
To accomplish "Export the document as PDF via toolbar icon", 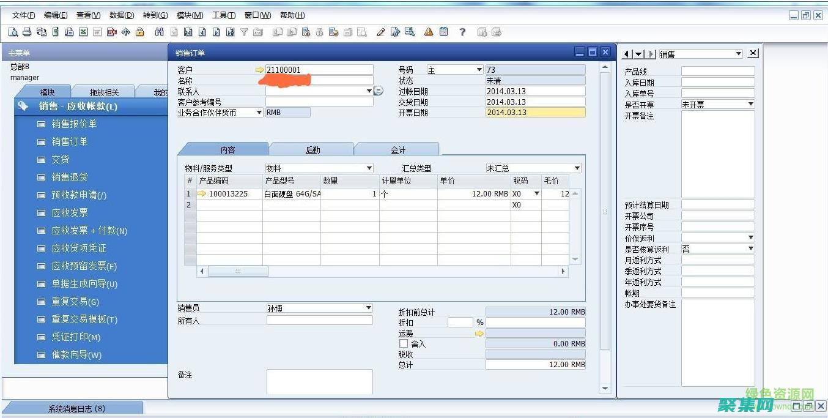I will pyautogui.click(x=112, y=32).
